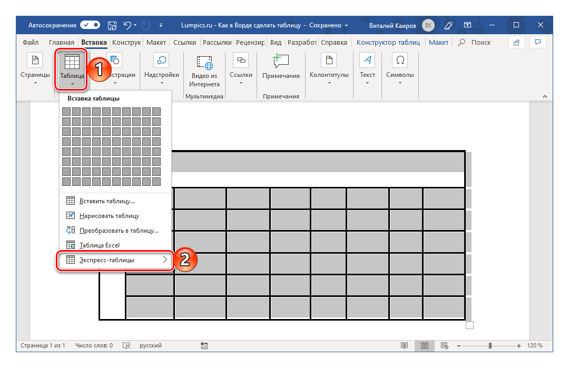Click the Нарисовать таблицу pencil option
This screenshot has width=569, height=368.
pos(109,215)
